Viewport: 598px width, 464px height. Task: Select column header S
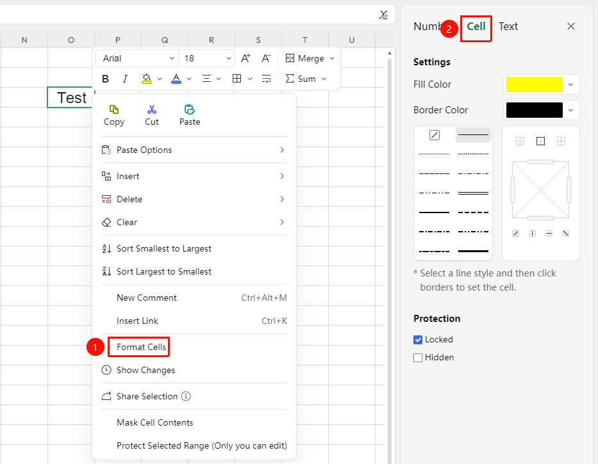coord(258,40)
